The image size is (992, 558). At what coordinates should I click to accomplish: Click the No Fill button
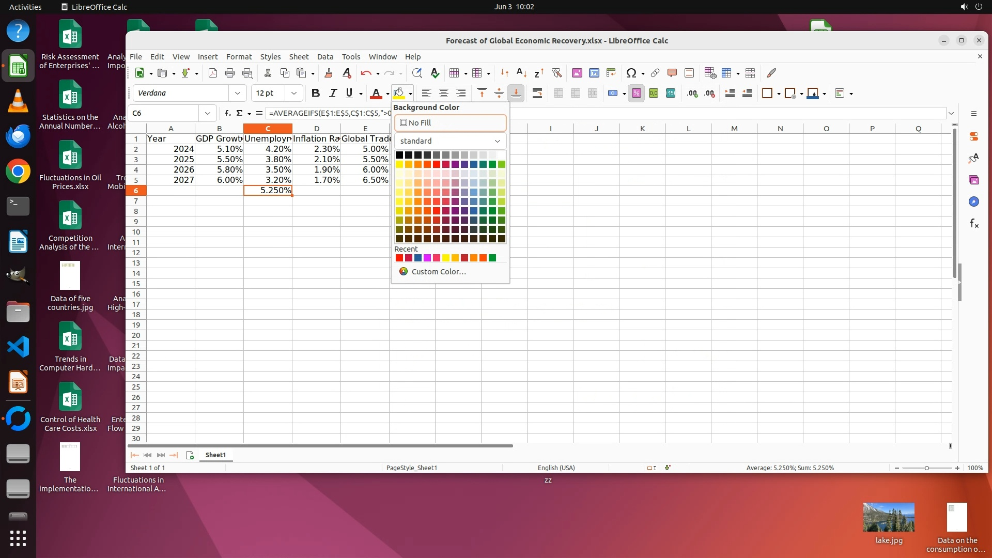coord(450,123)
